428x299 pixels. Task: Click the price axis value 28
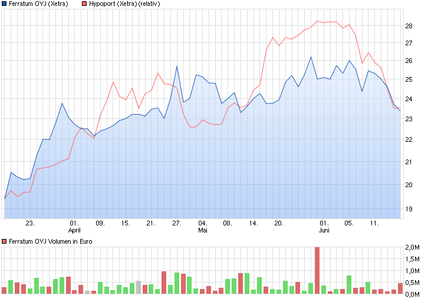click(x=409, y=26)
